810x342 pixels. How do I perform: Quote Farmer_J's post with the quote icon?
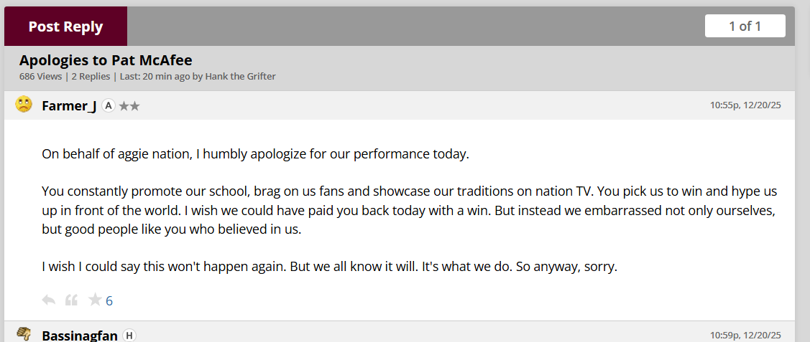(x=71, y=300)
